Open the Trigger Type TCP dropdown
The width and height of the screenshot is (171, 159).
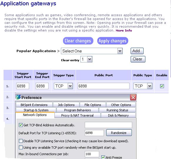point(63,86)
